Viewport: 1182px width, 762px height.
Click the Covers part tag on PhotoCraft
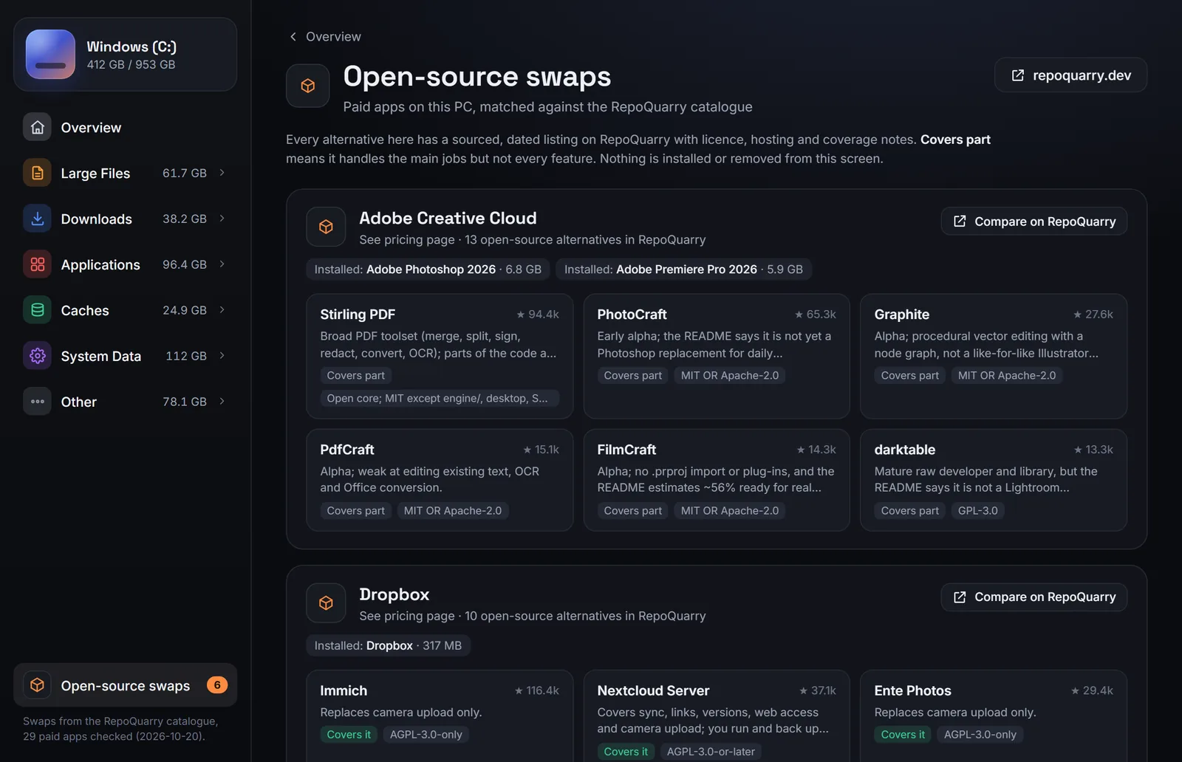point(632,375)
